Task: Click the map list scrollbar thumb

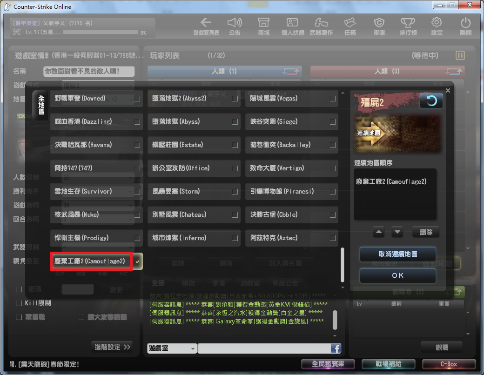Action: pos(343,265)
